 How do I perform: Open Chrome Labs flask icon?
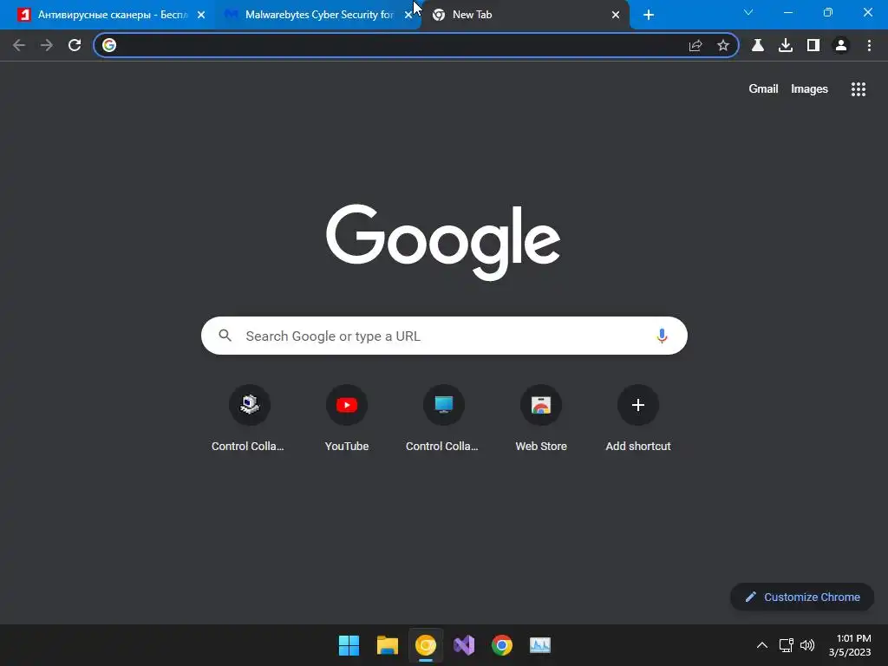[x=758, y=45]
